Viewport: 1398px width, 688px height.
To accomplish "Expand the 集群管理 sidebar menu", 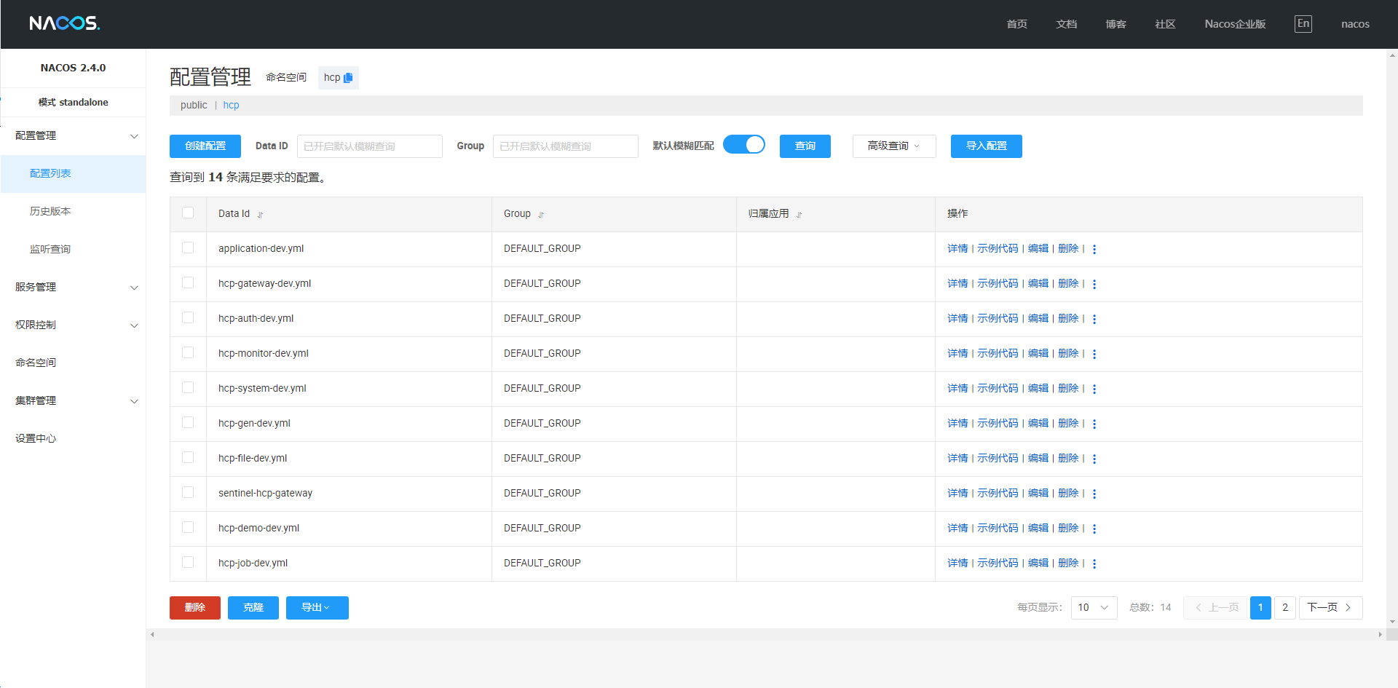I will coord(73,401).
